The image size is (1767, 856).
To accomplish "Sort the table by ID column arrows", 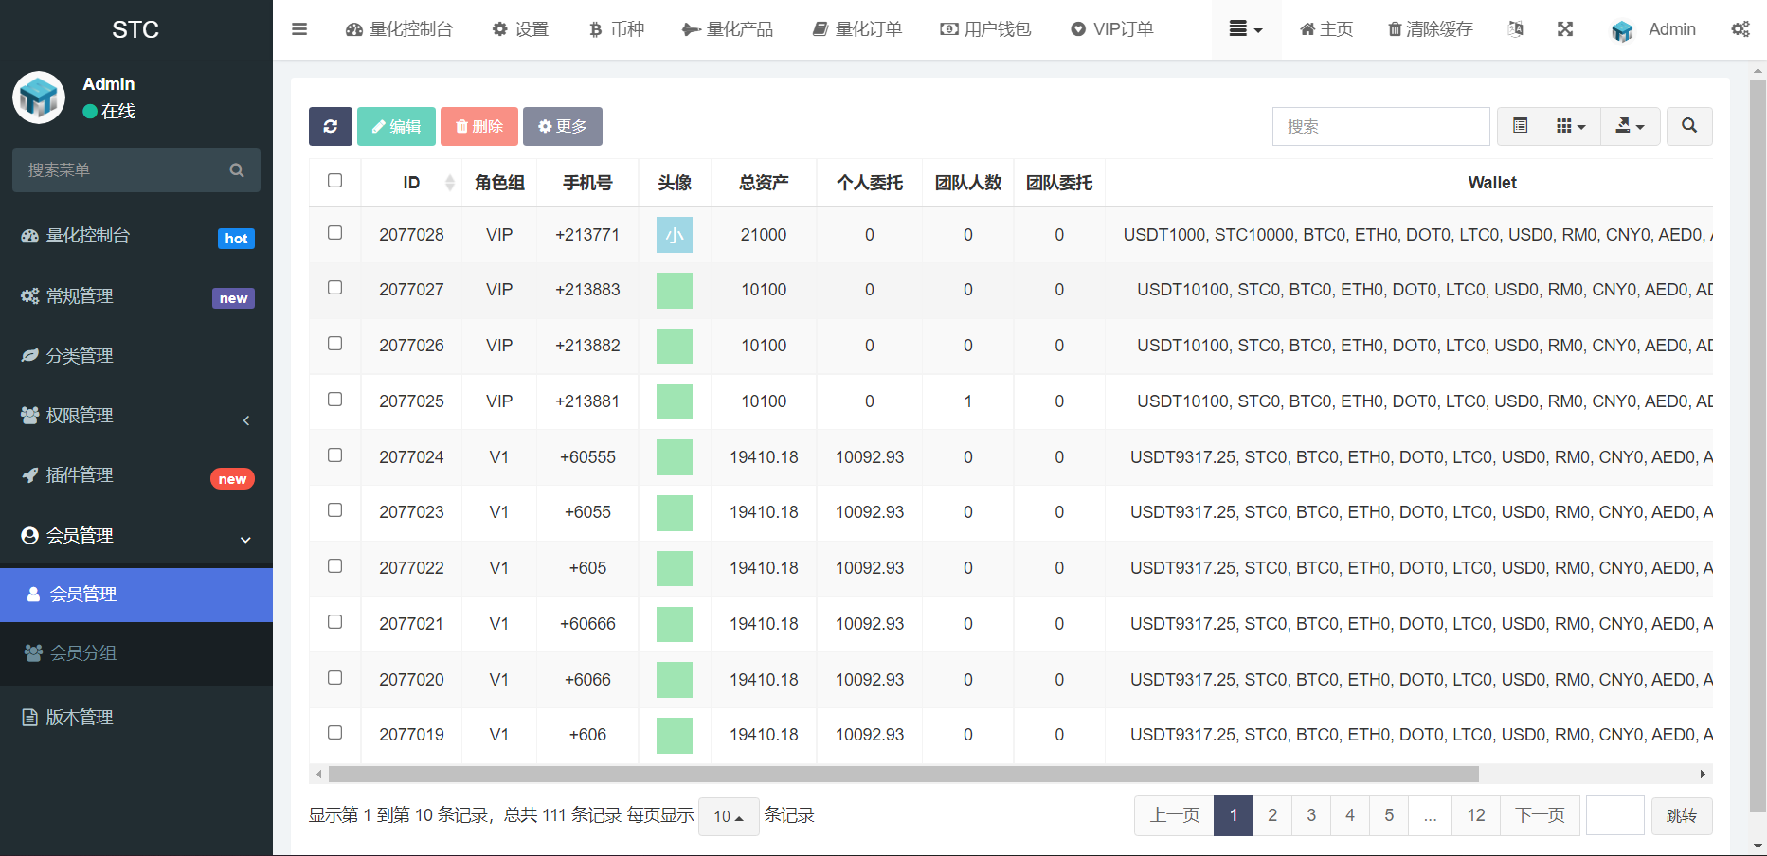I will (x=450, y=183).
